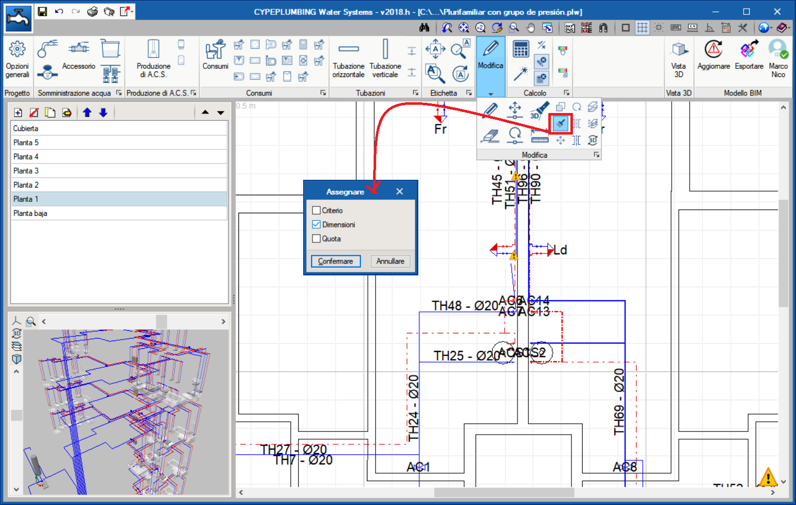Select the Consumi fixtures tool
This screenshot has width=796, height=505.
215,54
